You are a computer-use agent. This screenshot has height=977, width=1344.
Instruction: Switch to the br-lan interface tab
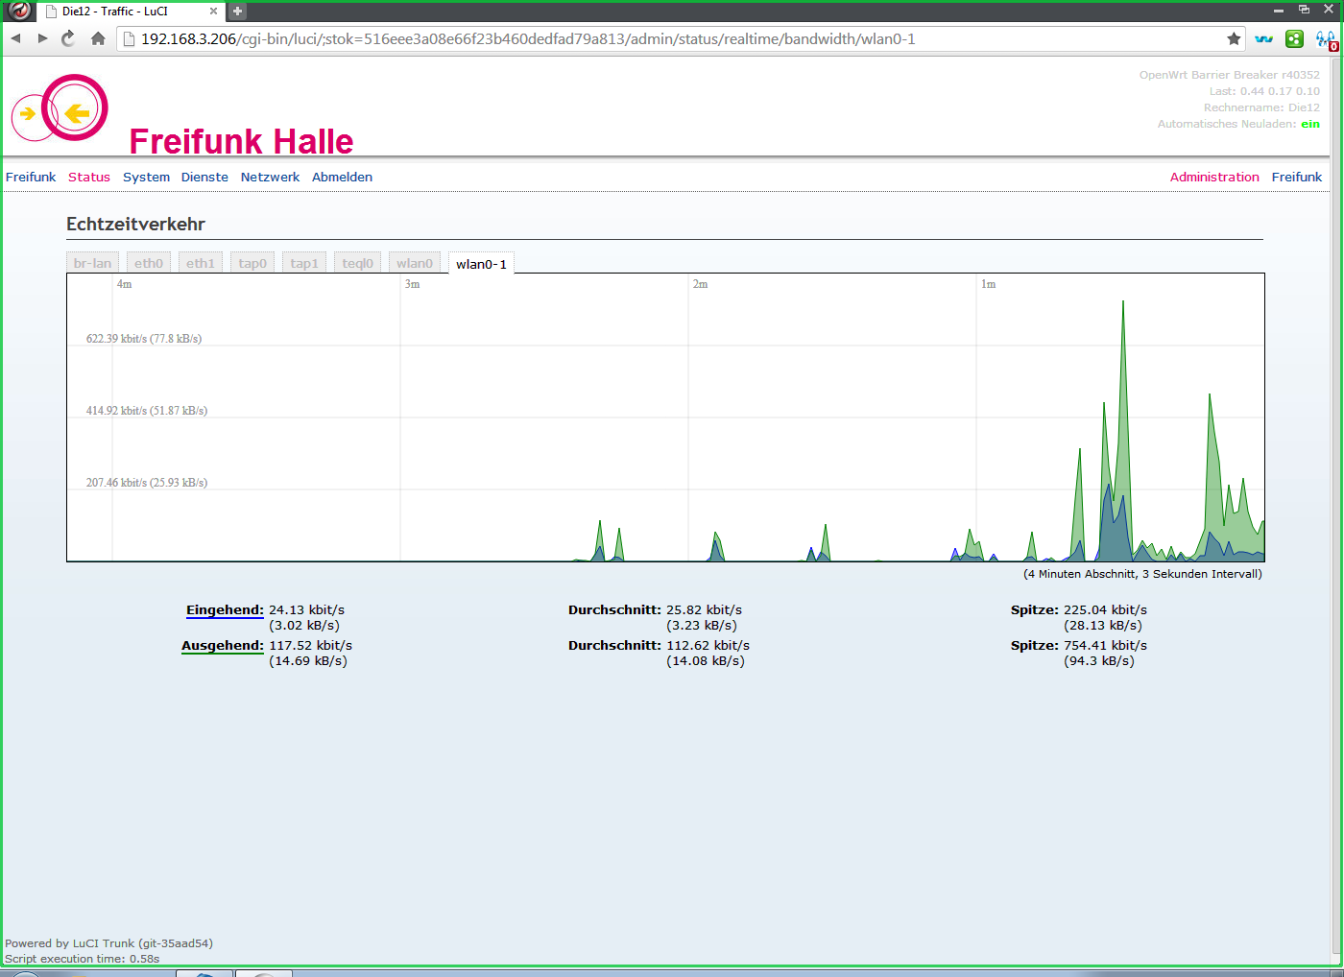[x=92, y=263]
